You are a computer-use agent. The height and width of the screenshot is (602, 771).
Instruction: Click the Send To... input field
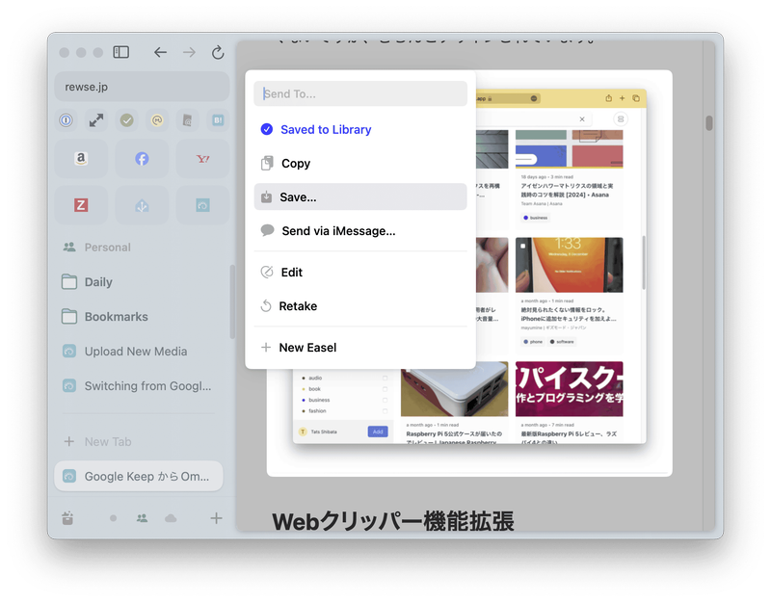pyautogui.click(x=359, y=93)
